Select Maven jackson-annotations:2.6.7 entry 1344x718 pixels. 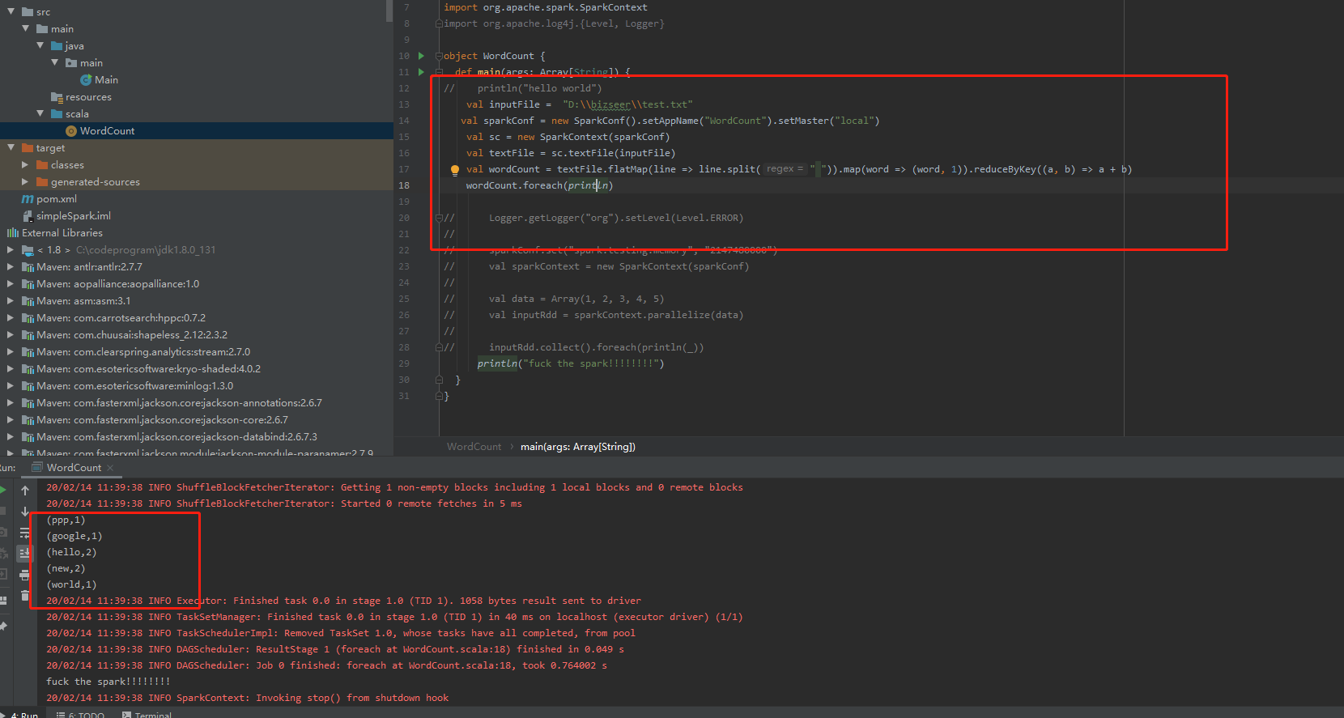172,402
